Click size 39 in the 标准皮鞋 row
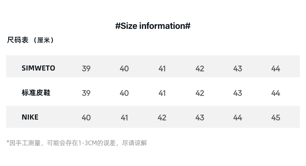 (86, 93)
